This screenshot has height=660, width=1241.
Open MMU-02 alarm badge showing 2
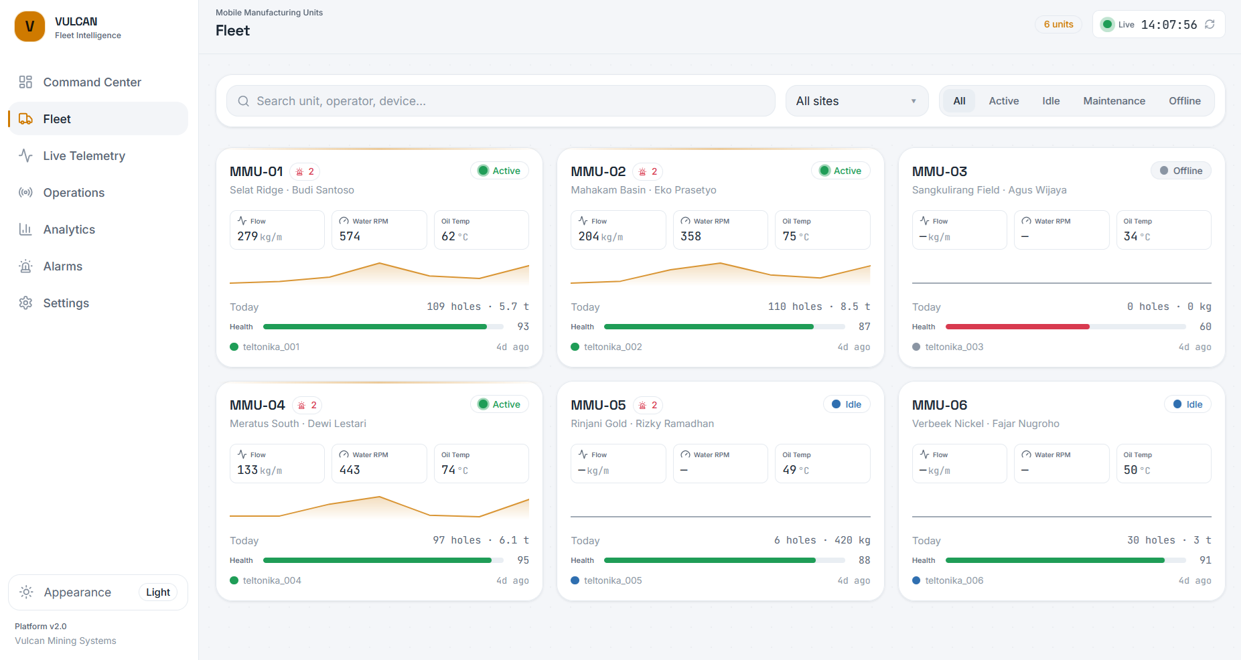tap(648, 171)
